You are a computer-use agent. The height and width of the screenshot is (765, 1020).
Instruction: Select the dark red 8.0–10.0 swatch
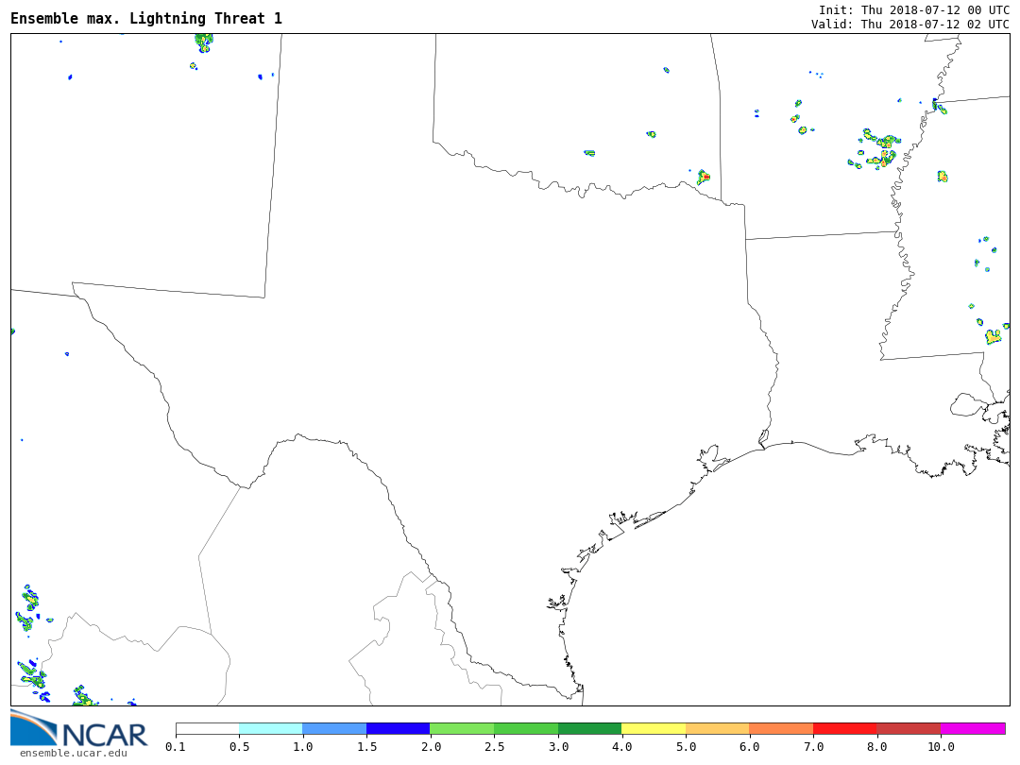[x=909, y=728]
